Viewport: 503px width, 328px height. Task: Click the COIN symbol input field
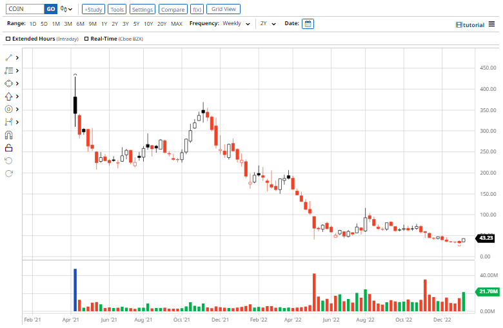25,9
